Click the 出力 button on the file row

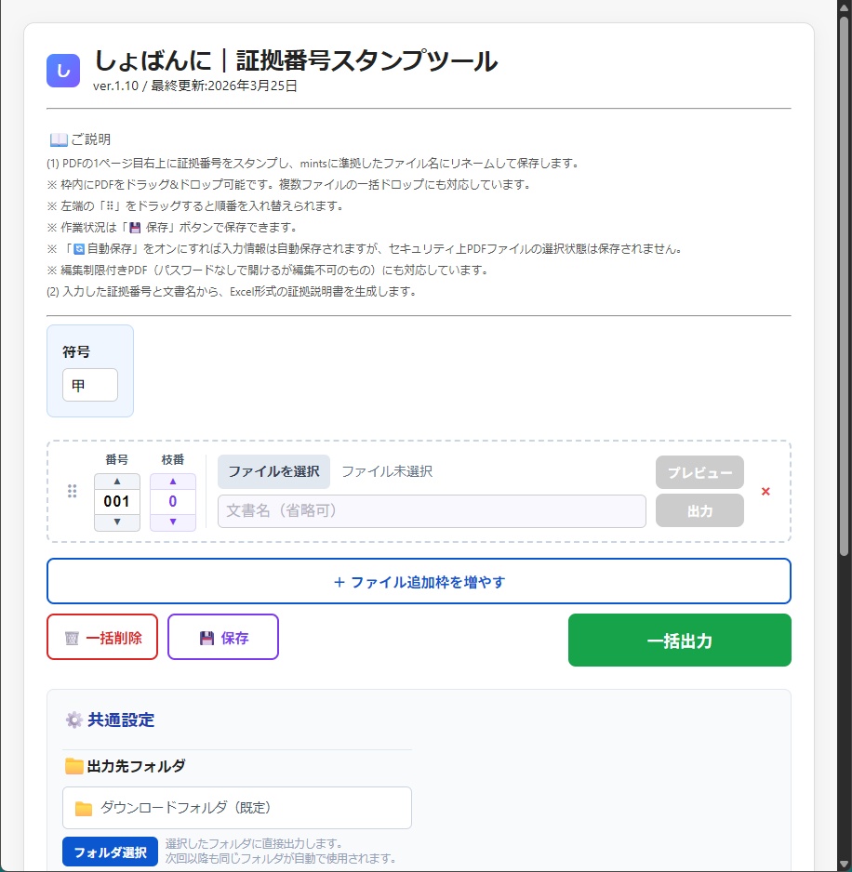699,510
